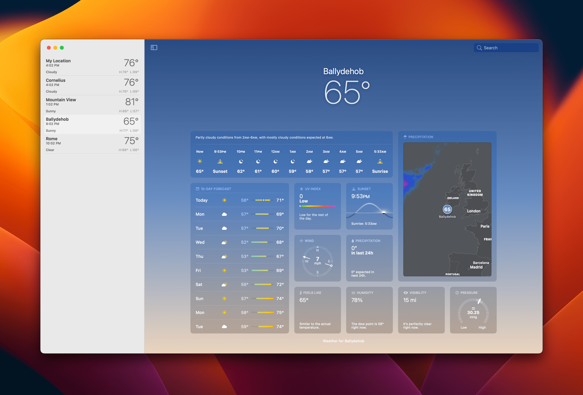Click the wind compass icon

(317, 260)
